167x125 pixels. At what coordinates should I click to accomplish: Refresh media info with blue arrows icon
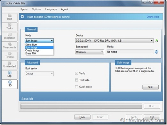tap(156, 52)
